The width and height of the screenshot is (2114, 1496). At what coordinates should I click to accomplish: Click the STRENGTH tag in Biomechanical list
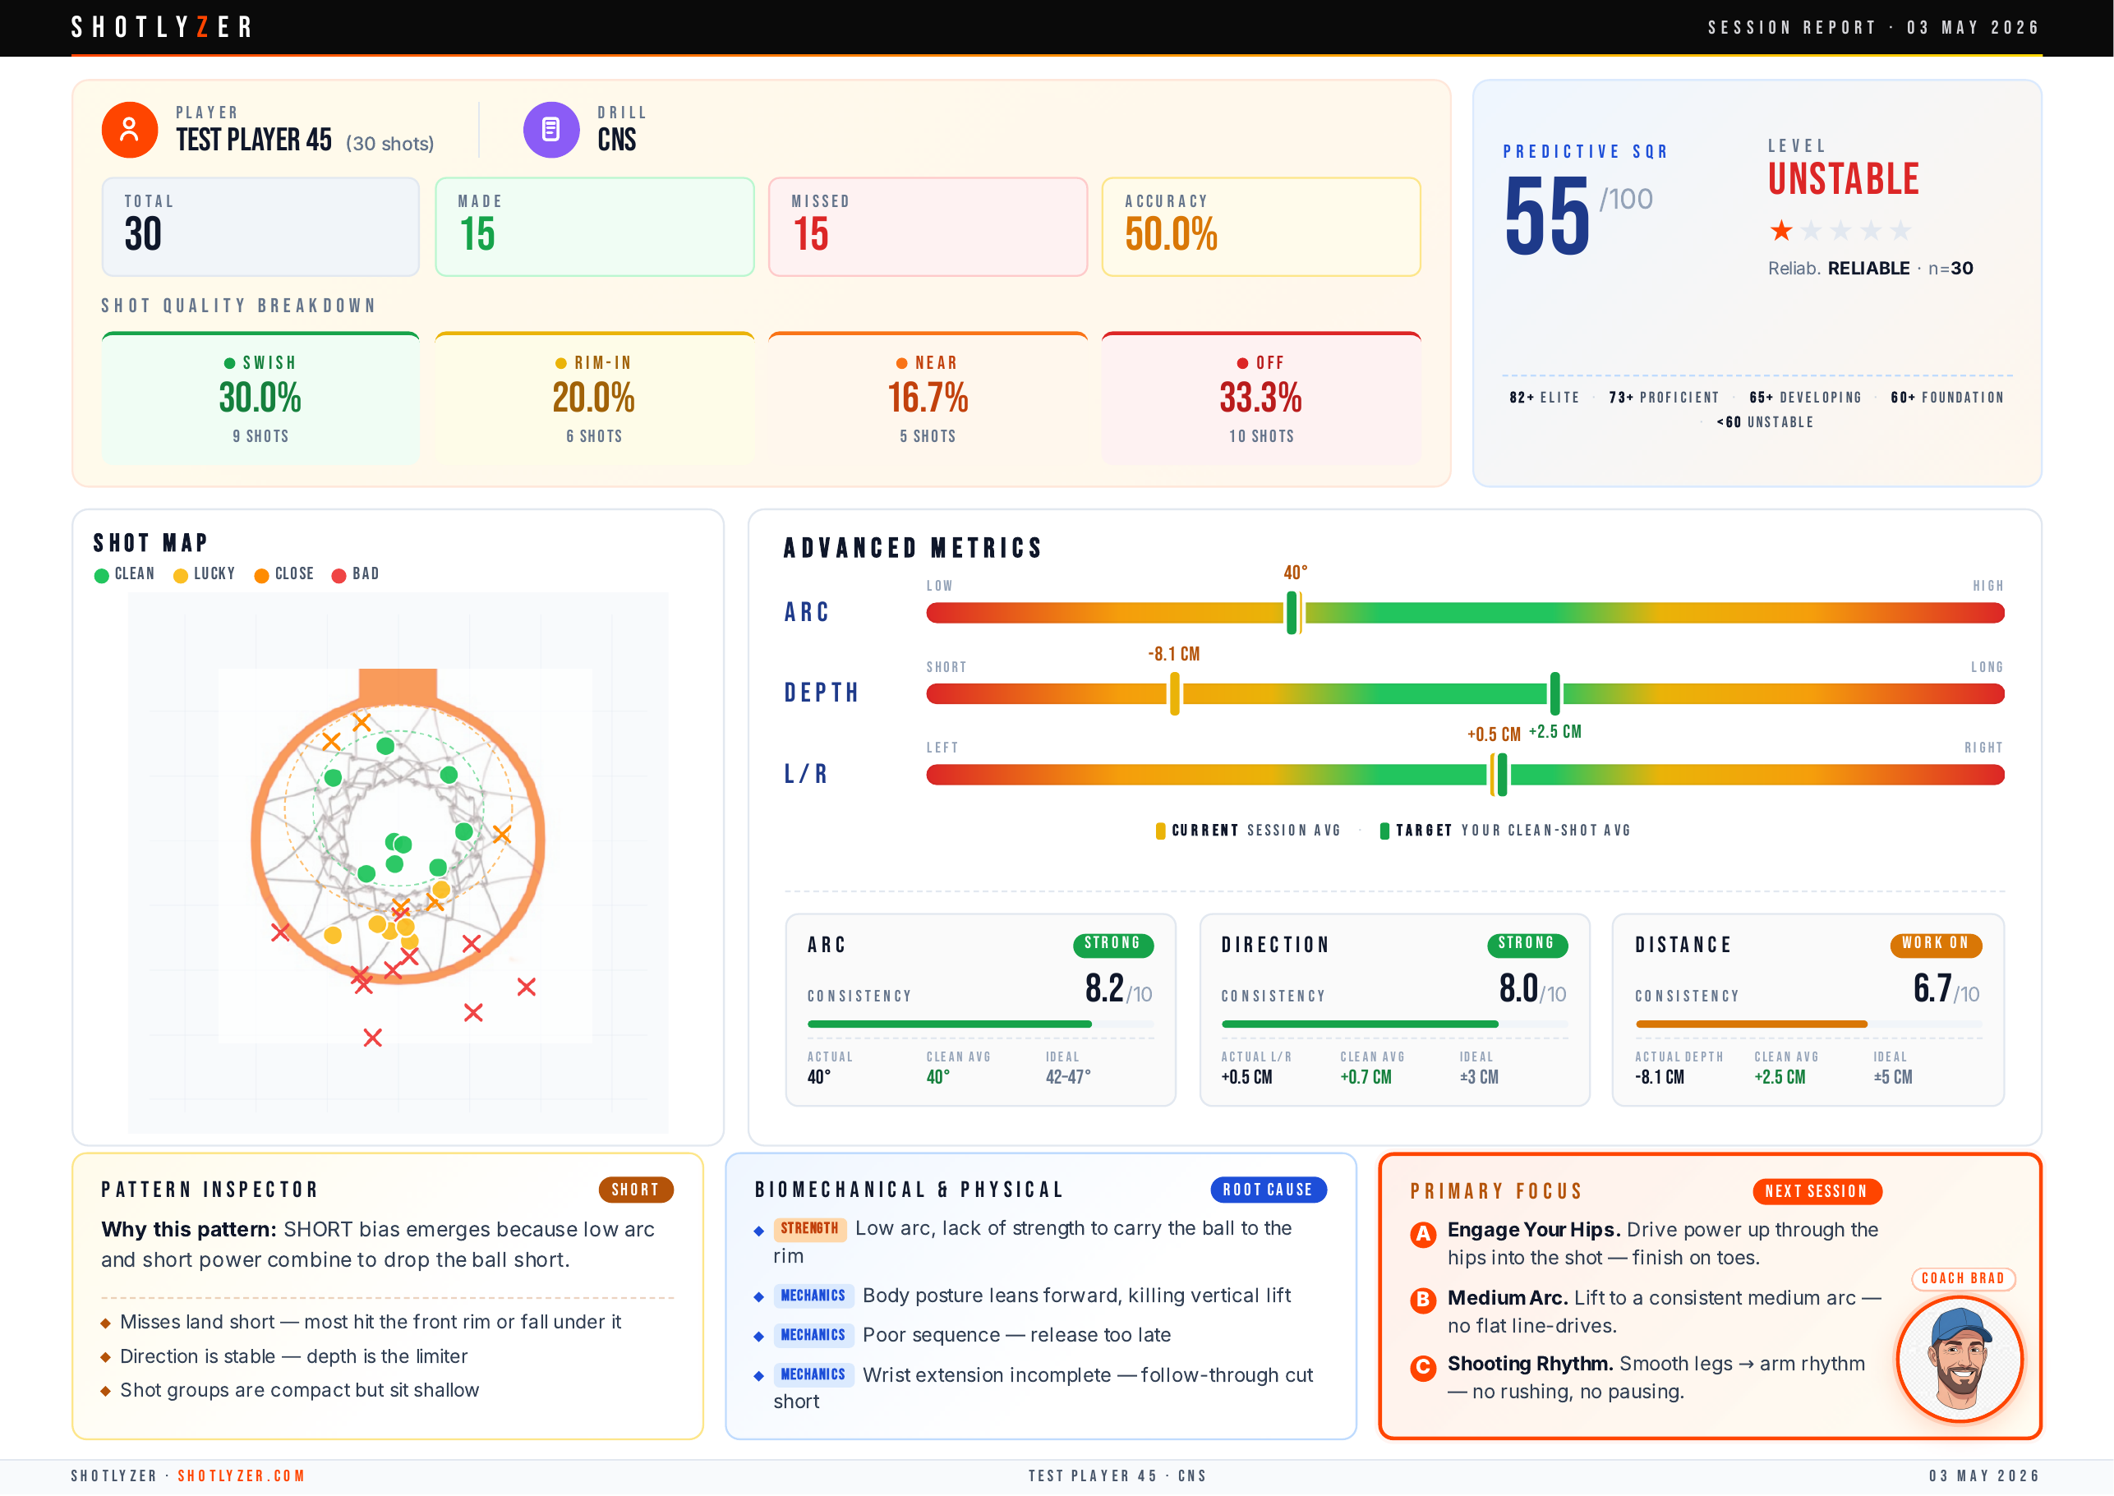(809, 1228)
